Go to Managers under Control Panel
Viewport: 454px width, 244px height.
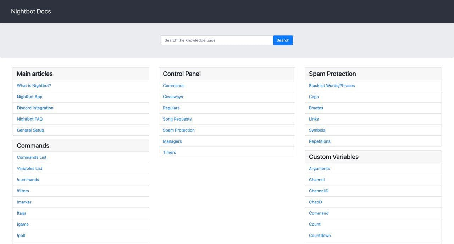click(172, 141)
